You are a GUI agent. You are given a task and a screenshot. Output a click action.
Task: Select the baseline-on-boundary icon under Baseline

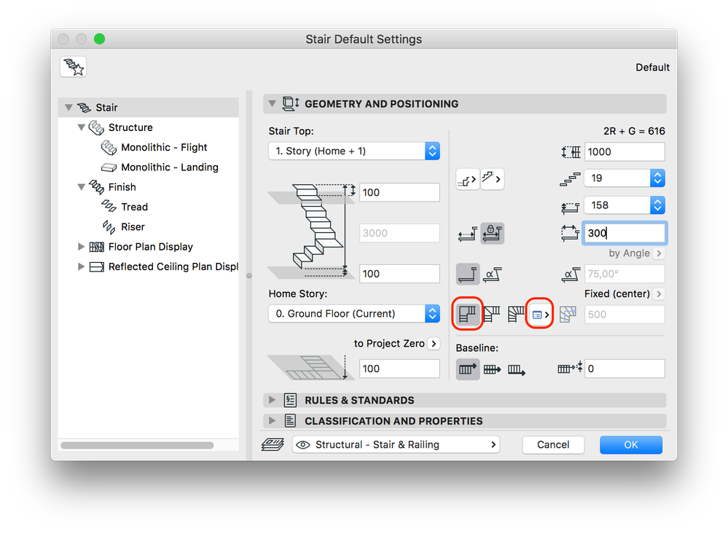467,369
